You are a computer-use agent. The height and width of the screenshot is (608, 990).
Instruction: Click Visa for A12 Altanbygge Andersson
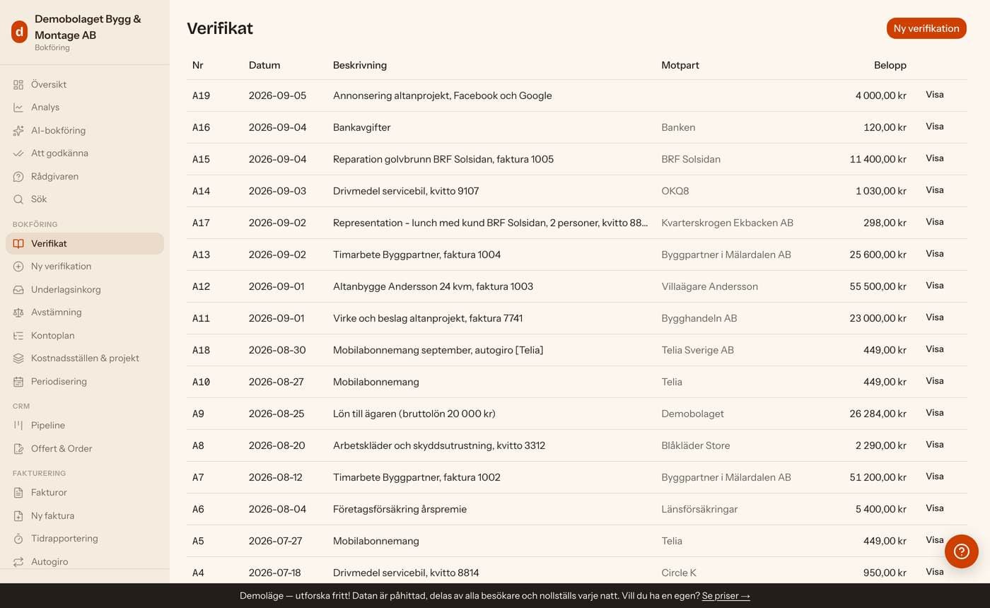tap(935, 286)
